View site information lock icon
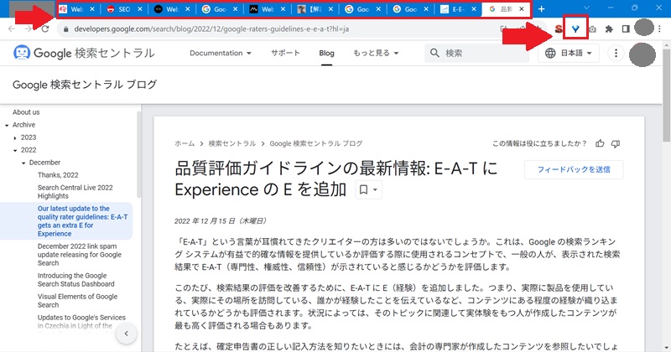This screenshot has height=352, width=671. (65, 29)
